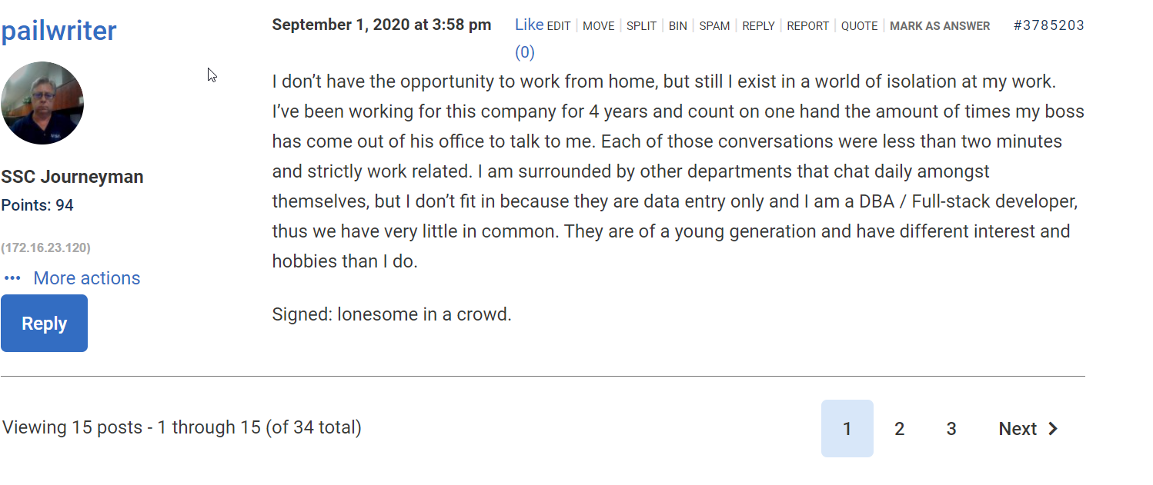The image size is (1153, 485).
Task: Select the Move post action
Action: [x=598, y=26]
